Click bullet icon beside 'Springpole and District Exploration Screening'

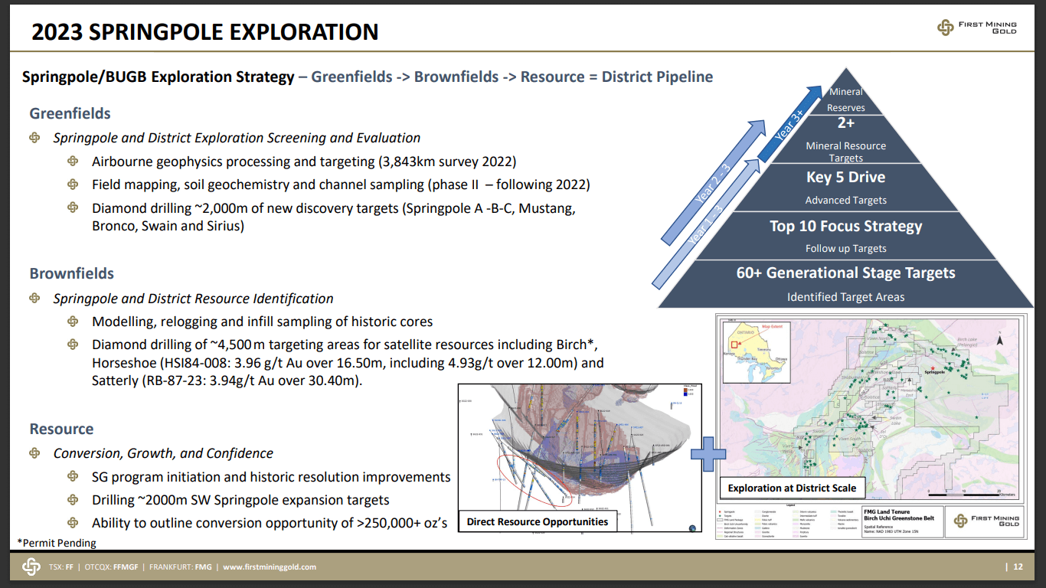click(34, 138)
